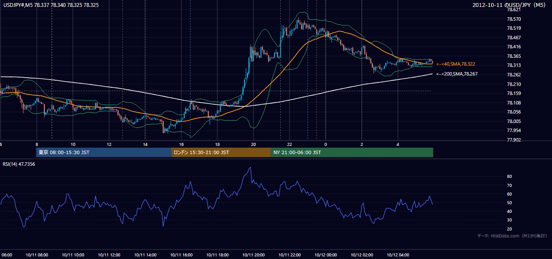This screenshot has width=552, height=259.
Task: Click the bottom axis 10/11 20:00 timestamp
Action: click(x=254, y=255)
